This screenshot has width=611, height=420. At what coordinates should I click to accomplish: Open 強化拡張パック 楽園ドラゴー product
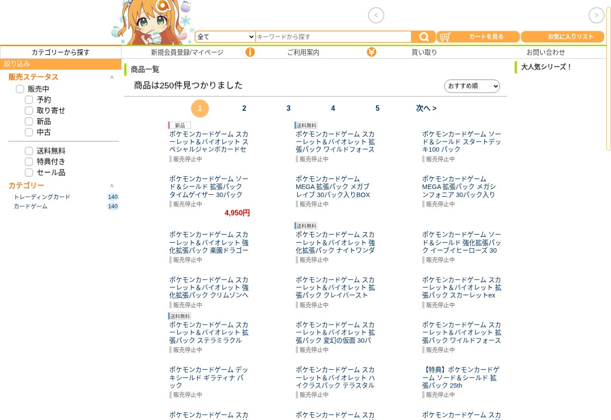click(x=209, y=242)
